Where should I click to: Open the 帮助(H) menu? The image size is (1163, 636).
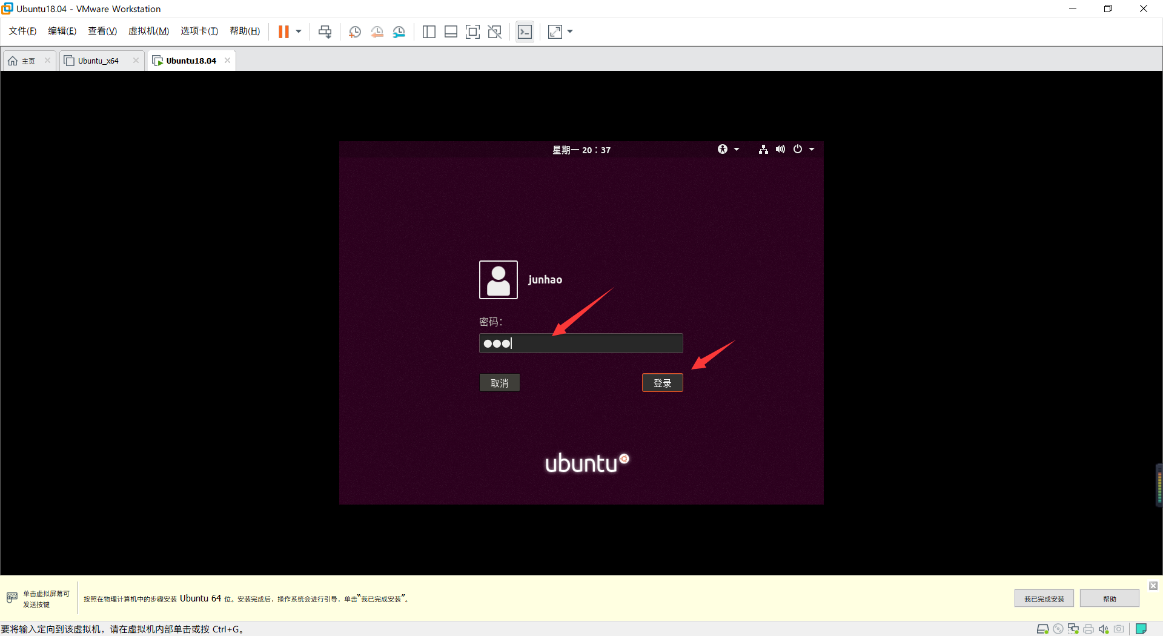pos(245,31)
